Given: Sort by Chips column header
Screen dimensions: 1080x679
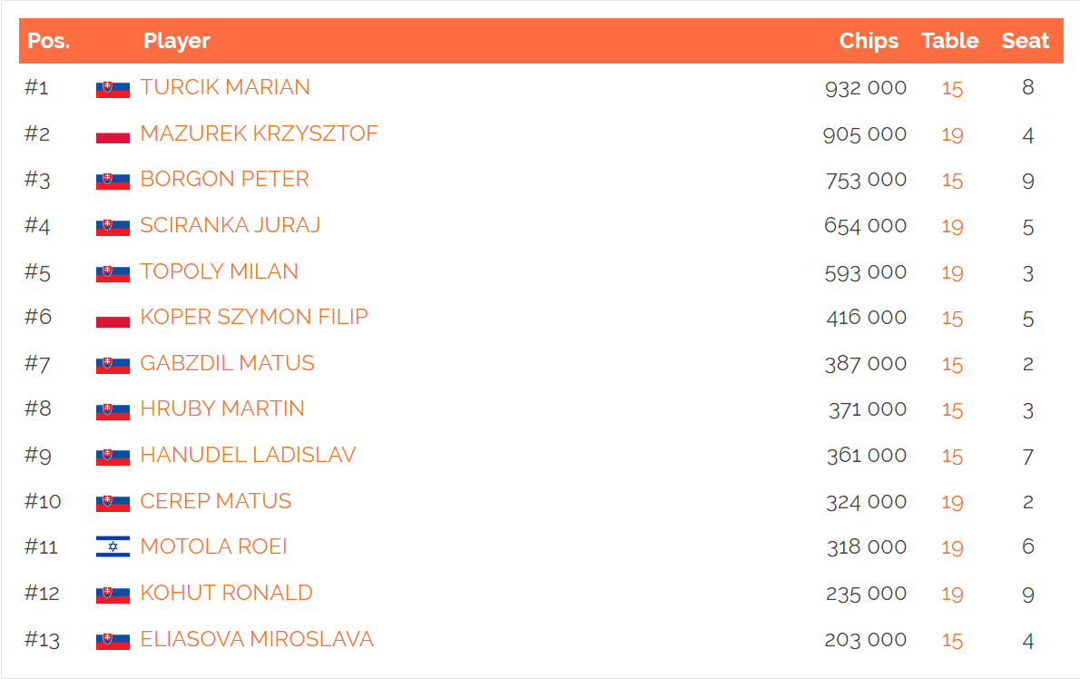Looking at the screenshot, I should click(869, 41).
